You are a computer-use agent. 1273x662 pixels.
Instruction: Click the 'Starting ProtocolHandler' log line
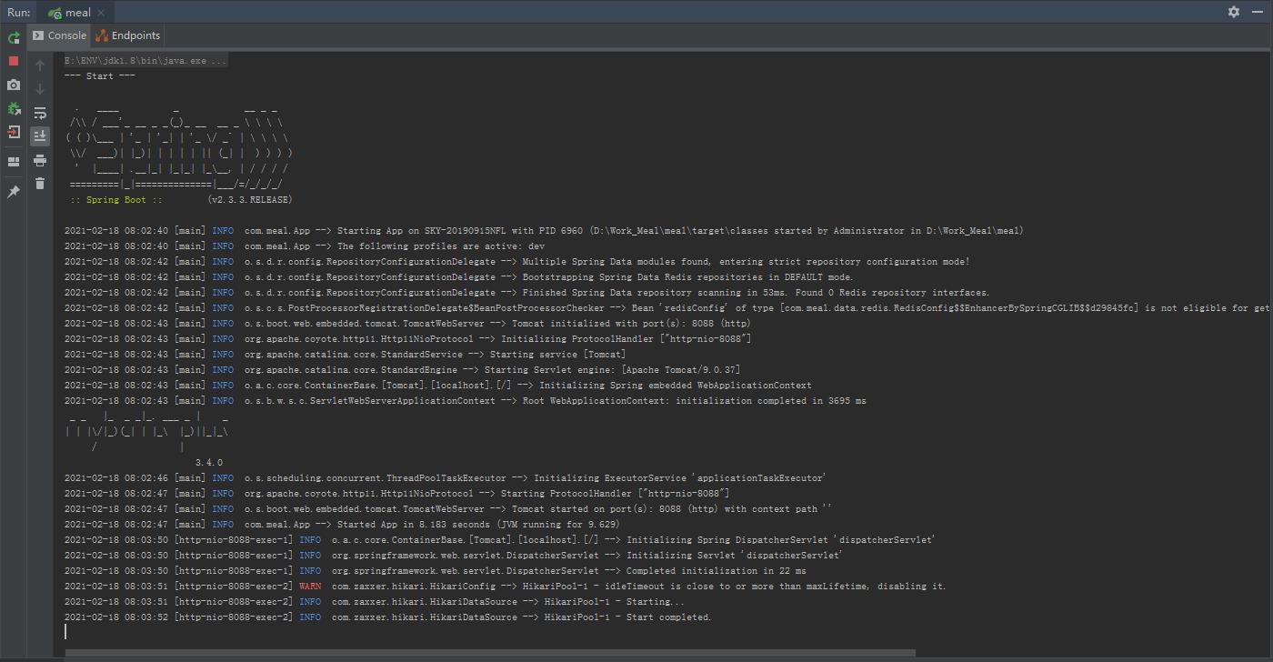pos(396,494)
